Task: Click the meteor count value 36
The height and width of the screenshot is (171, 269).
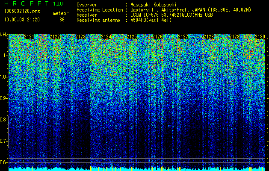Action: click(62, 20)
